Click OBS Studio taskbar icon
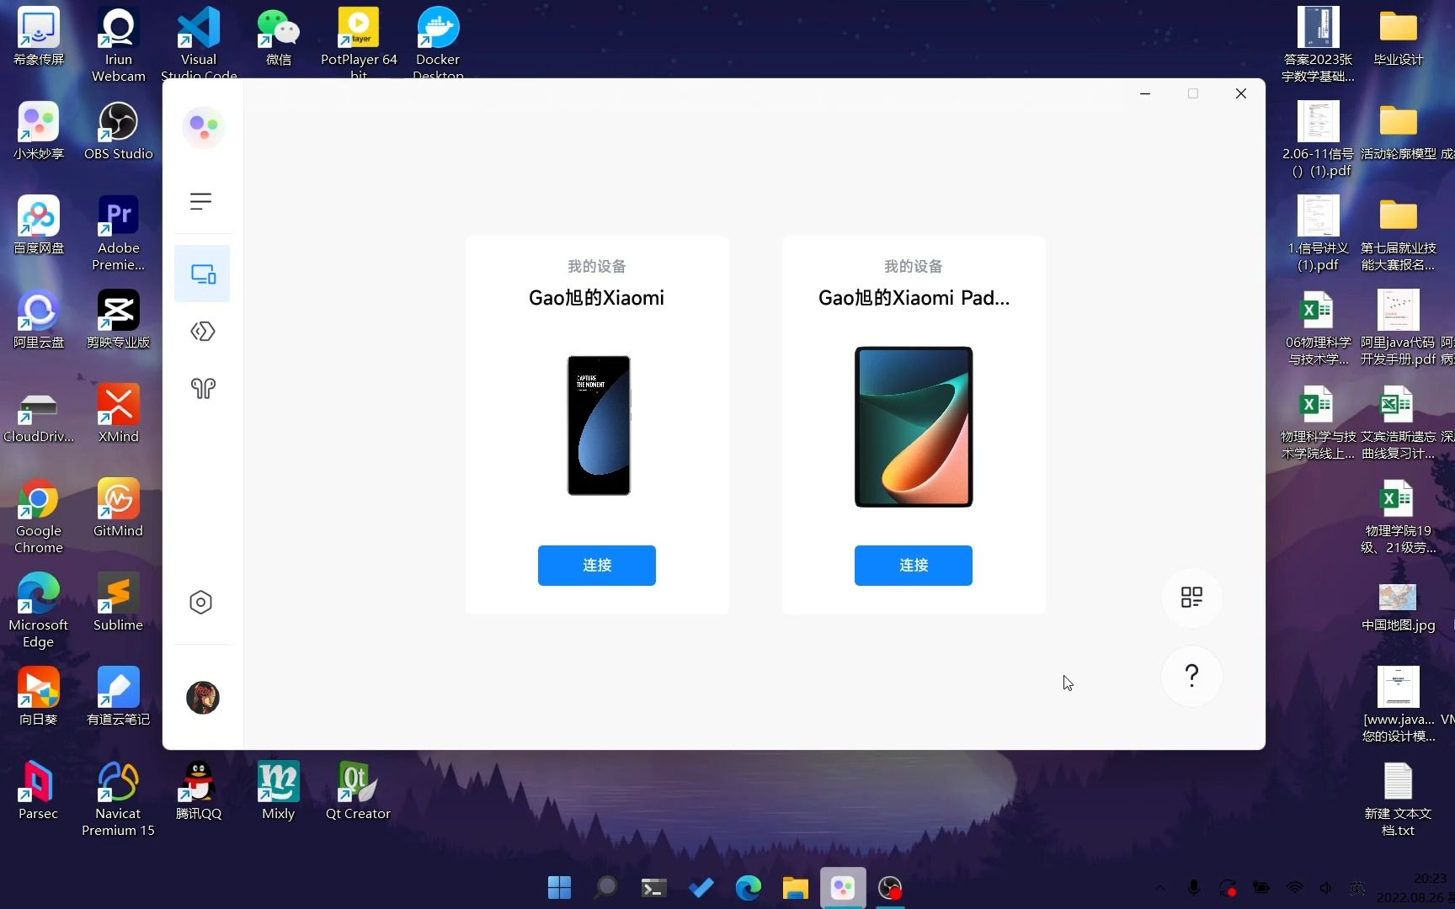Image resolution: width=1455 pixels, height=909 pixels. [890, 887]
